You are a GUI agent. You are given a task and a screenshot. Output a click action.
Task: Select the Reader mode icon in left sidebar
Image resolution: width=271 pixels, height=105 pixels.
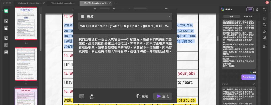pyautogui.click(x=6, y=11)
